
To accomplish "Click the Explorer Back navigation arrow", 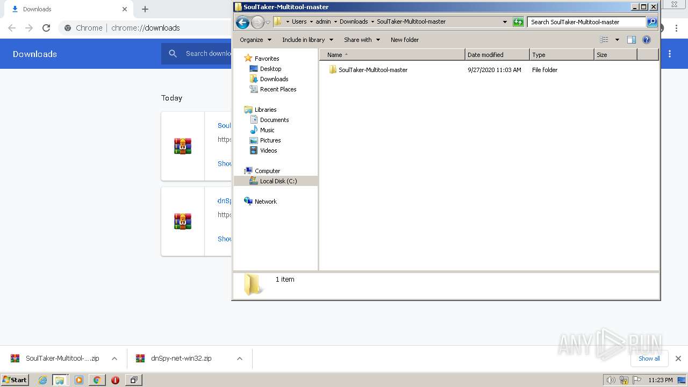I will [x=242, y=22].
